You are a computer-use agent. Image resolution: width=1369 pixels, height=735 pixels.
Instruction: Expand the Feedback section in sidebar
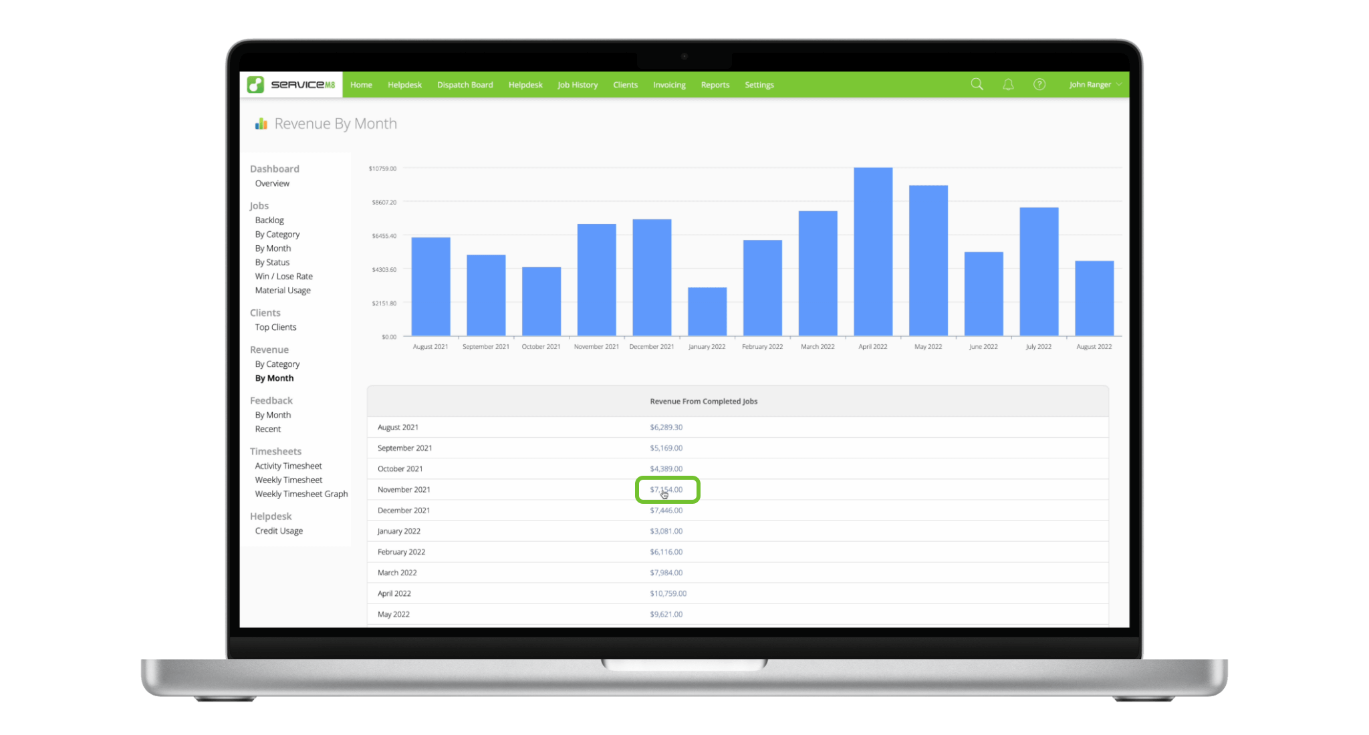(x=271, y=401)
